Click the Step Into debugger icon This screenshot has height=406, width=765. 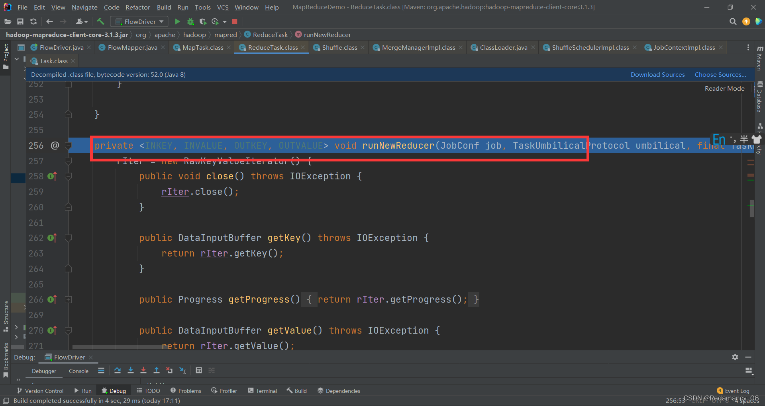coord(131,370)
